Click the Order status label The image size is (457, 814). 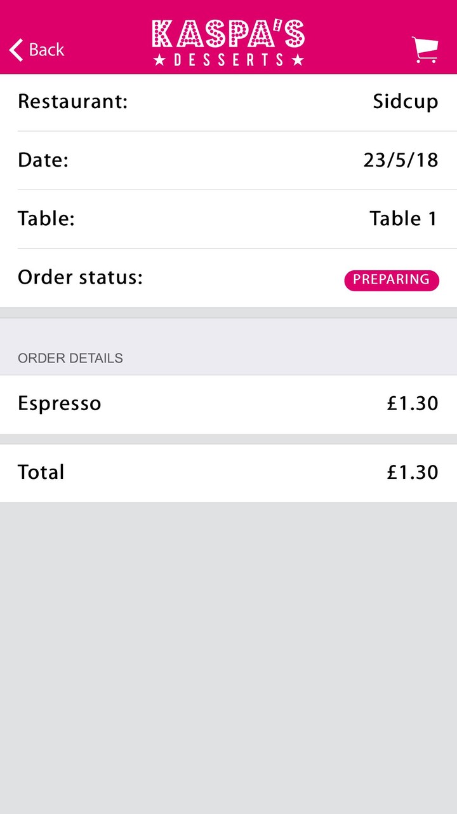pos(80,277)
